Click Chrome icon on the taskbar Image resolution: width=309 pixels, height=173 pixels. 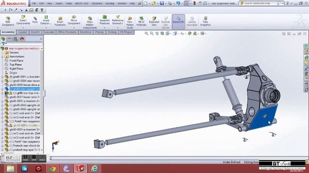pos(53,169)
